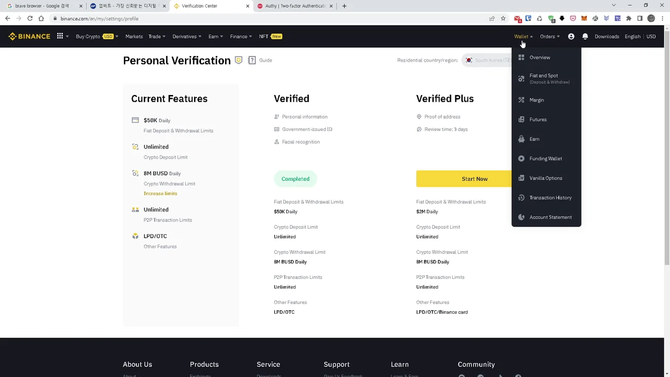Screen dimensions: 670x377
Task: Open the browser tab search chevron
Action: point(613,5)
